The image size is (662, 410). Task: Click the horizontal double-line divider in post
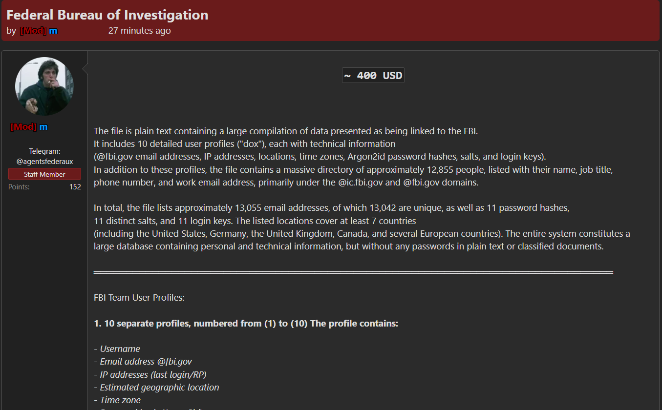(x=353, y=272)
